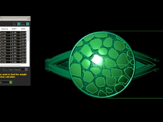Image resolution: width=163 pixels, height=122 pixels.
Task: Select the 3.08 DWT cell
Action: 15,62
